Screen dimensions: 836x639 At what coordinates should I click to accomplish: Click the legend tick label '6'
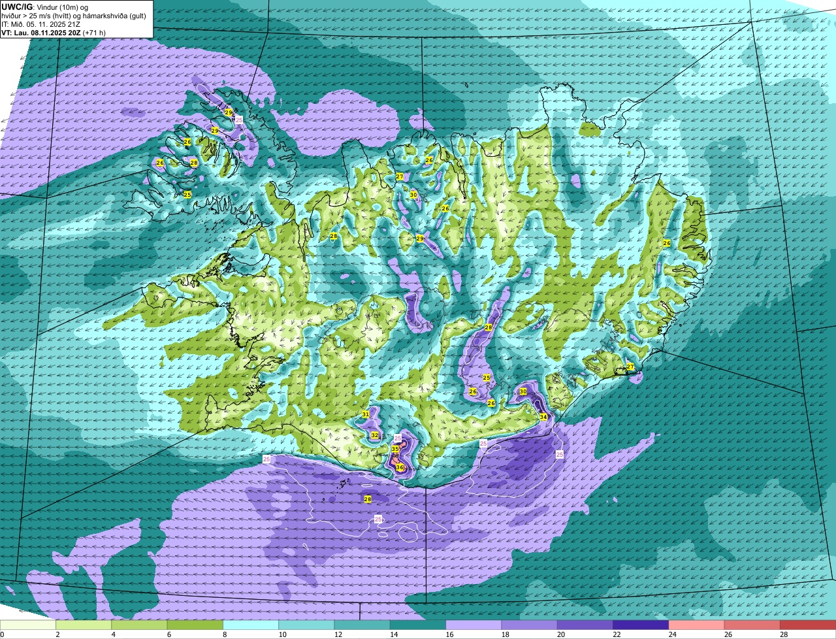(x=169, y=634)
